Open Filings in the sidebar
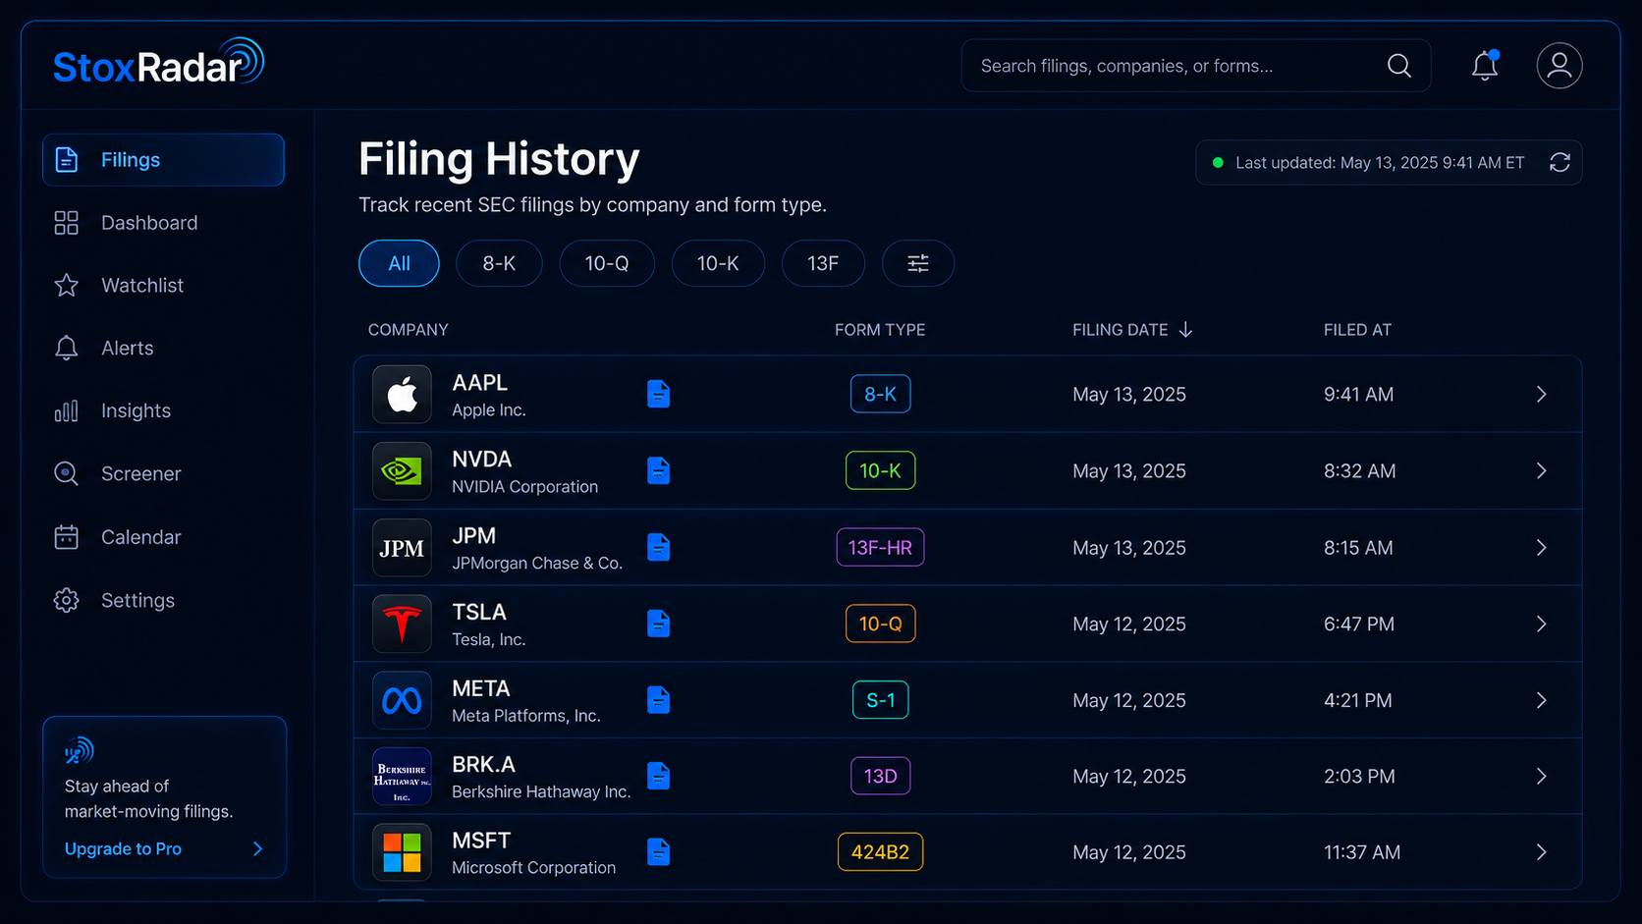 pyautogui.click(x=163, y=160)
